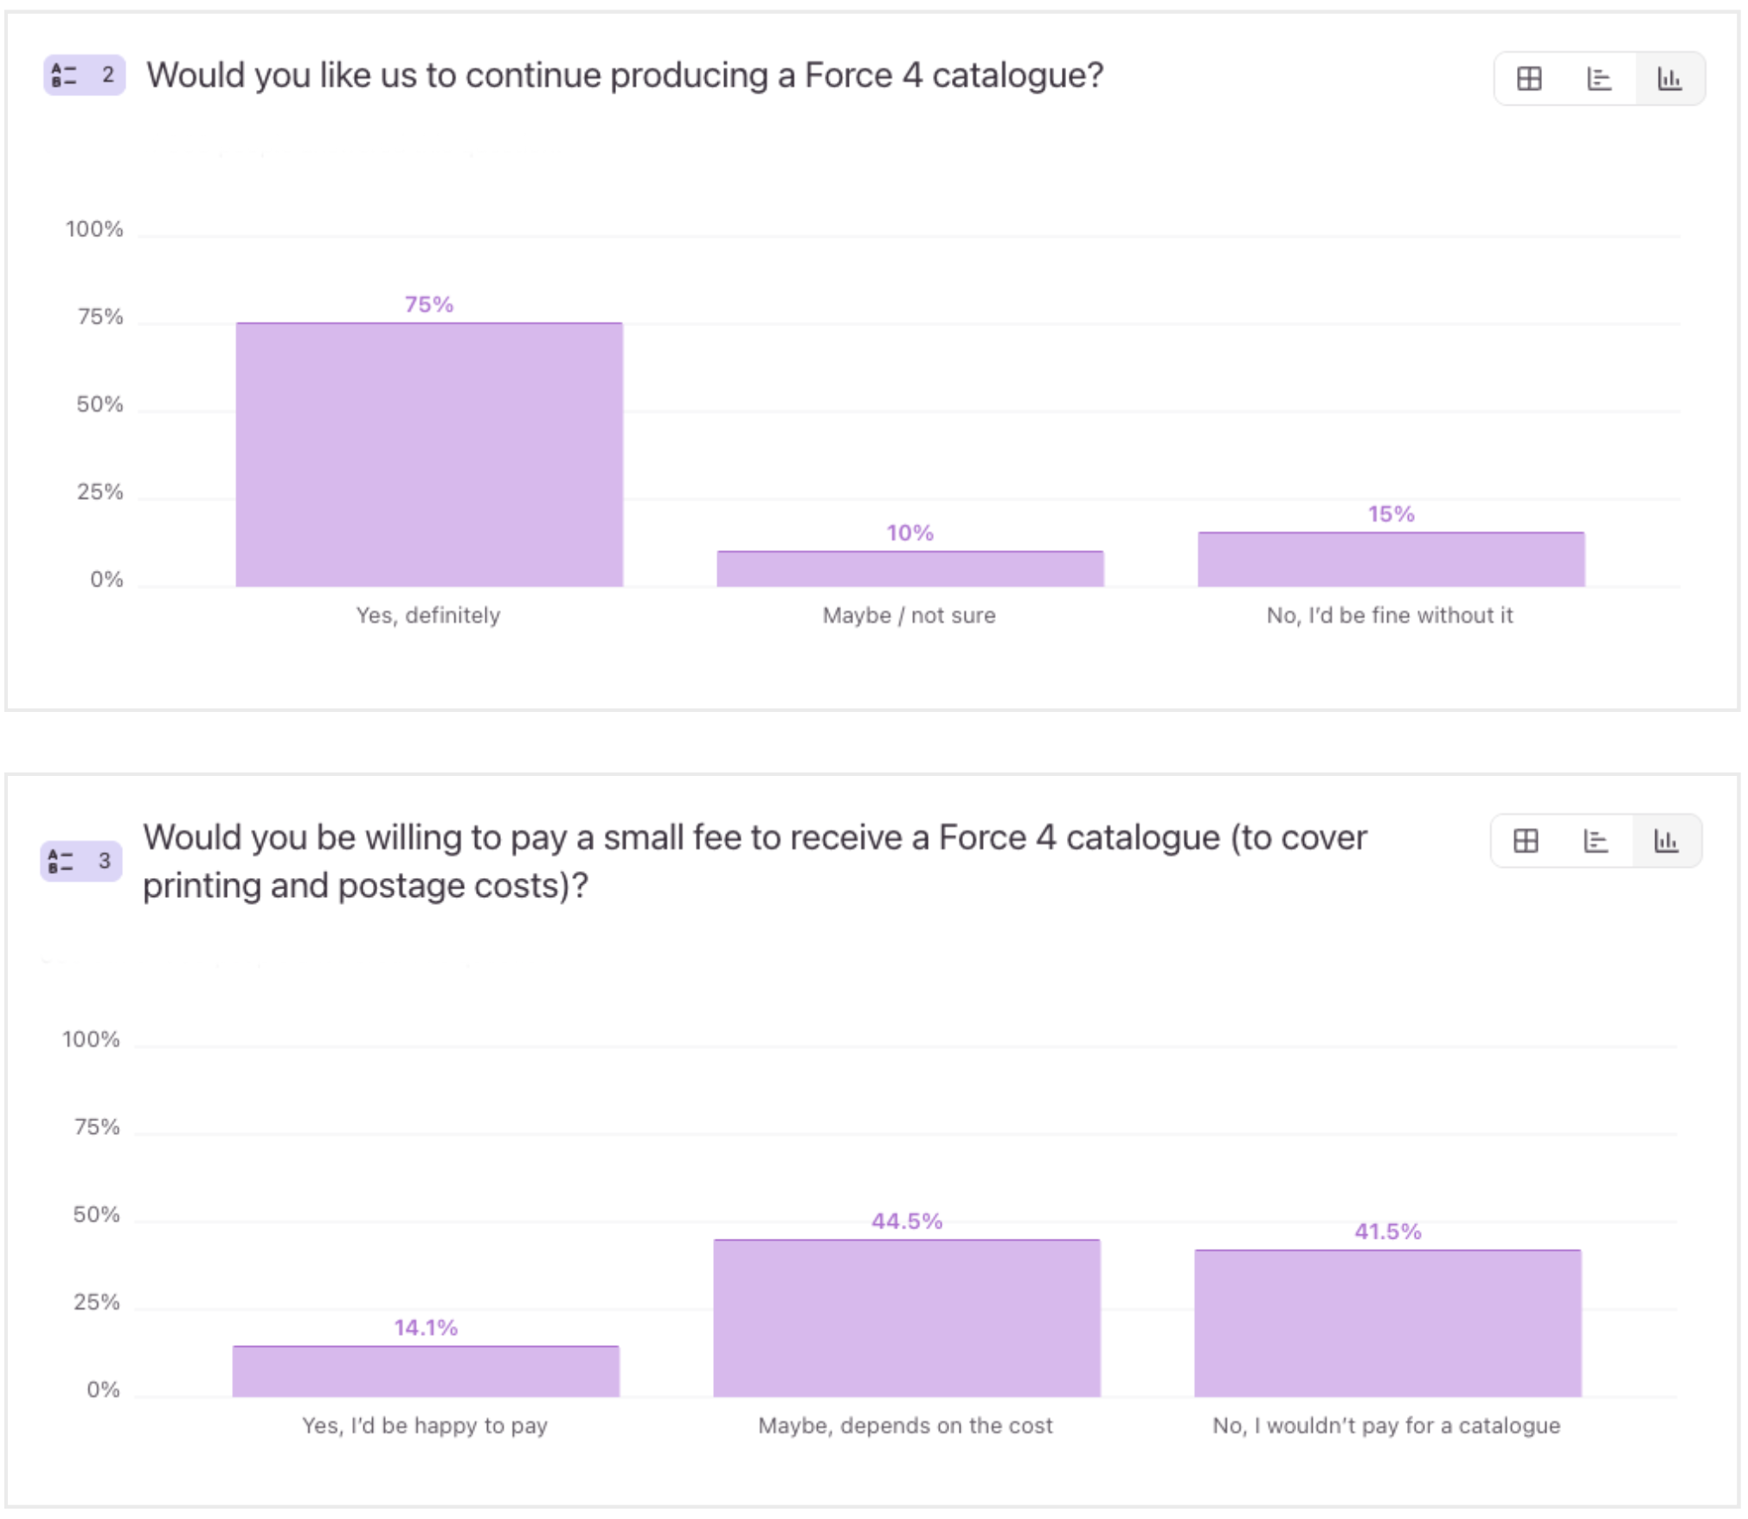
Task: Click the 75% Yes, definitely bar
Action: [x=428, y=450]
